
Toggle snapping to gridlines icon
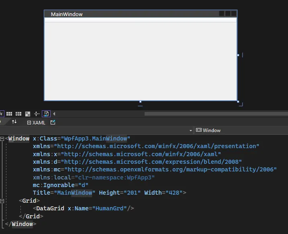click(x=18, y=114)
